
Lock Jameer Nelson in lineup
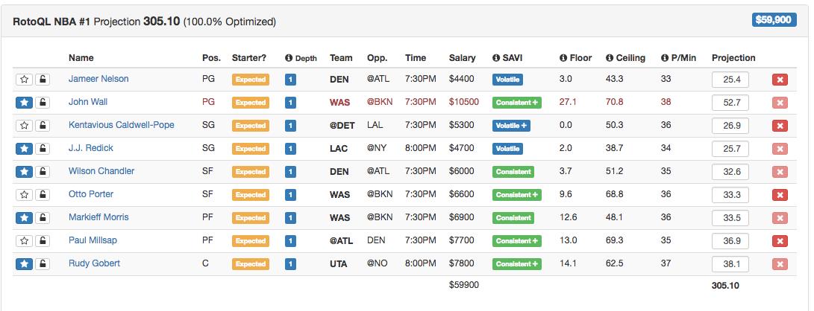tap(43, 80)
